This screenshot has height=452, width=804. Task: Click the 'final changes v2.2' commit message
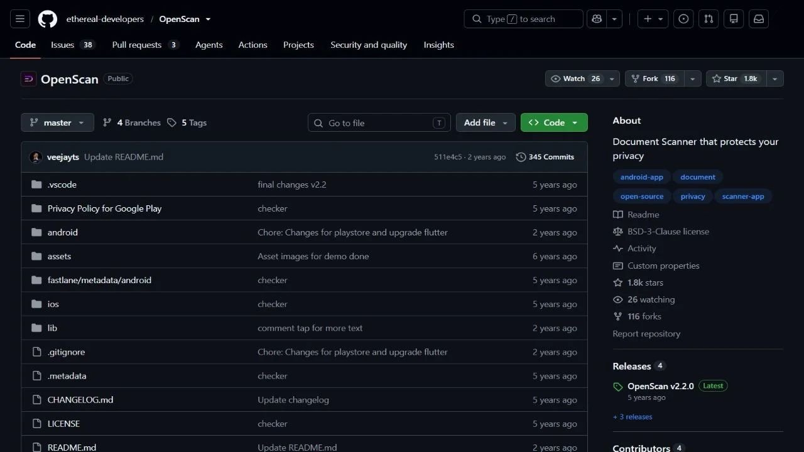coord(292,185)
